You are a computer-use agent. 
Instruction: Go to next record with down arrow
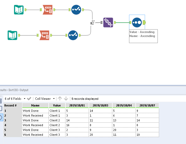tap(66, 98)
